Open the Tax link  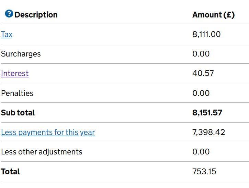pos(7,34)
